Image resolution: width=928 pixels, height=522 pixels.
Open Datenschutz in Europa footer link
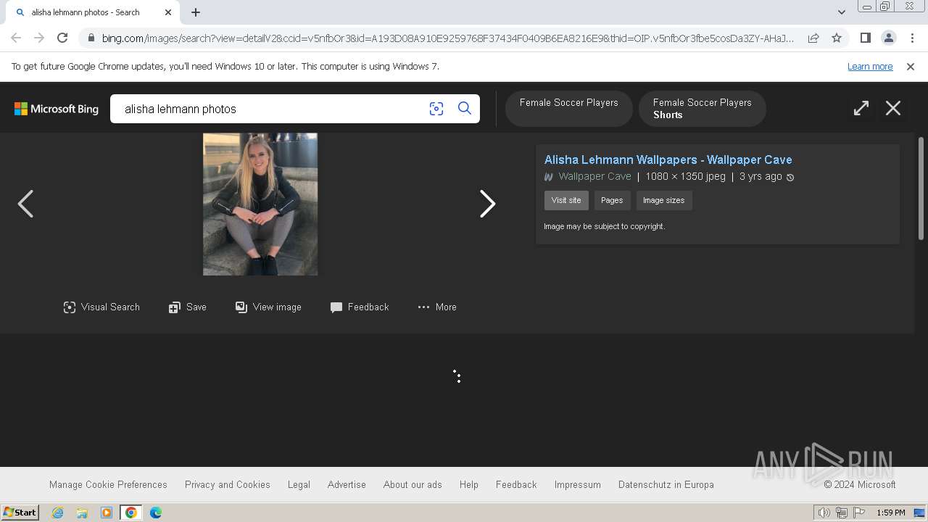coord(666,485)
